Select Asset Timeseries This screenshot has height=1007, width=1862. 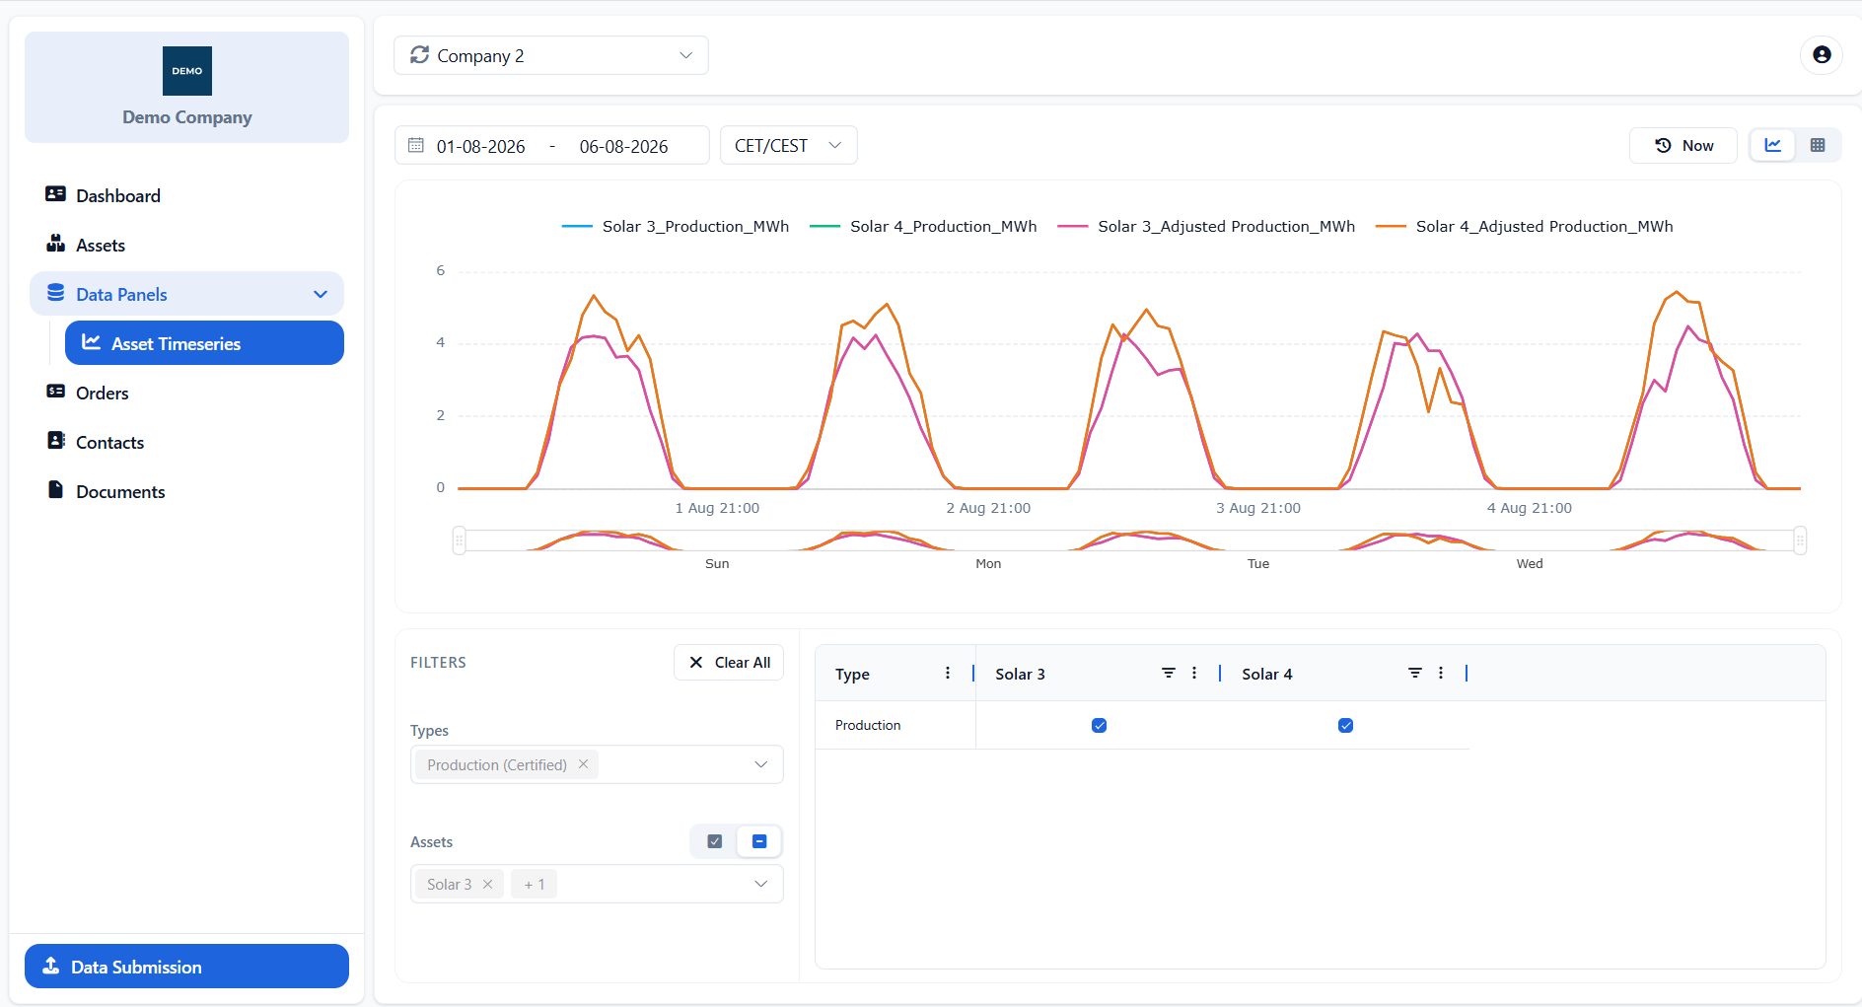coord(204,343)
